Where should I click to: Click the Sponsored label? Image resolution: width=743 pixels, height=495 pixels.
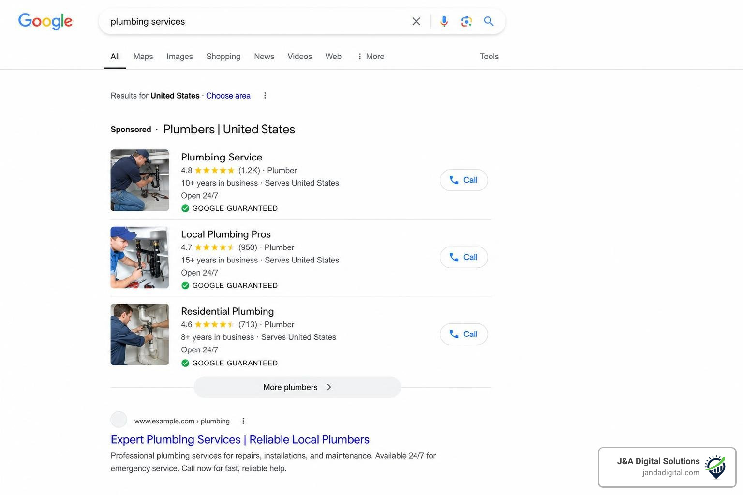click(x=131, y=130)
